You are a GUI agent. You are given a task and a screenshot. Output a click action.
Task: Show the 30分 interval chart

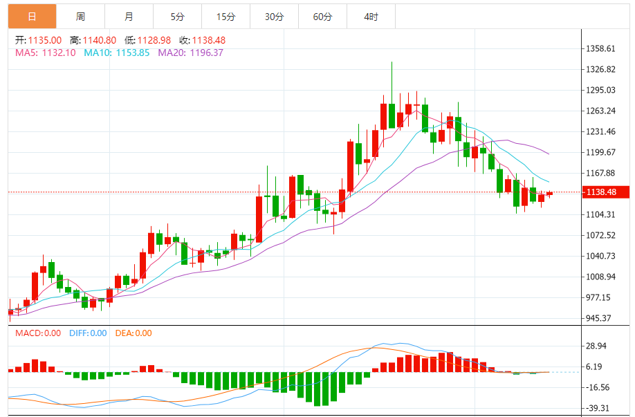pos(274,17)
